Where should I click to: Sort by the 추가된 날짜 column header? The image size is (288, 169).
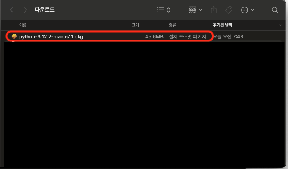[223, 25]
